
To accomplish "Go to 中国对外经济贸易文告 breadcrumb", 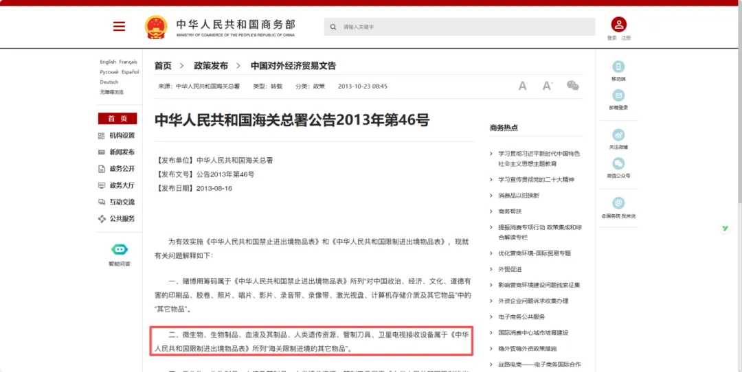I will [293, 66].
